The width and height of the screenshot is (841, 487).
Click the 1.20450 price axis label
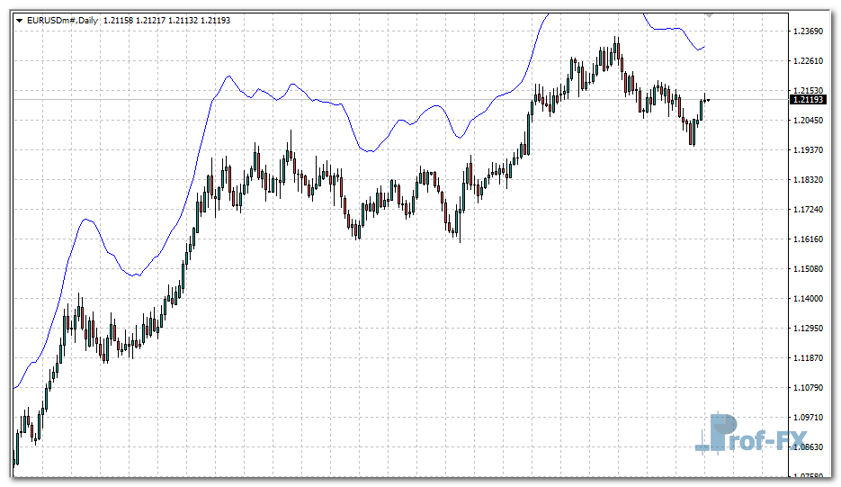[810, 121]
